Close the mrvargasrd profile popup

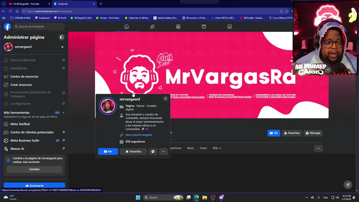(x=165, y=98)
